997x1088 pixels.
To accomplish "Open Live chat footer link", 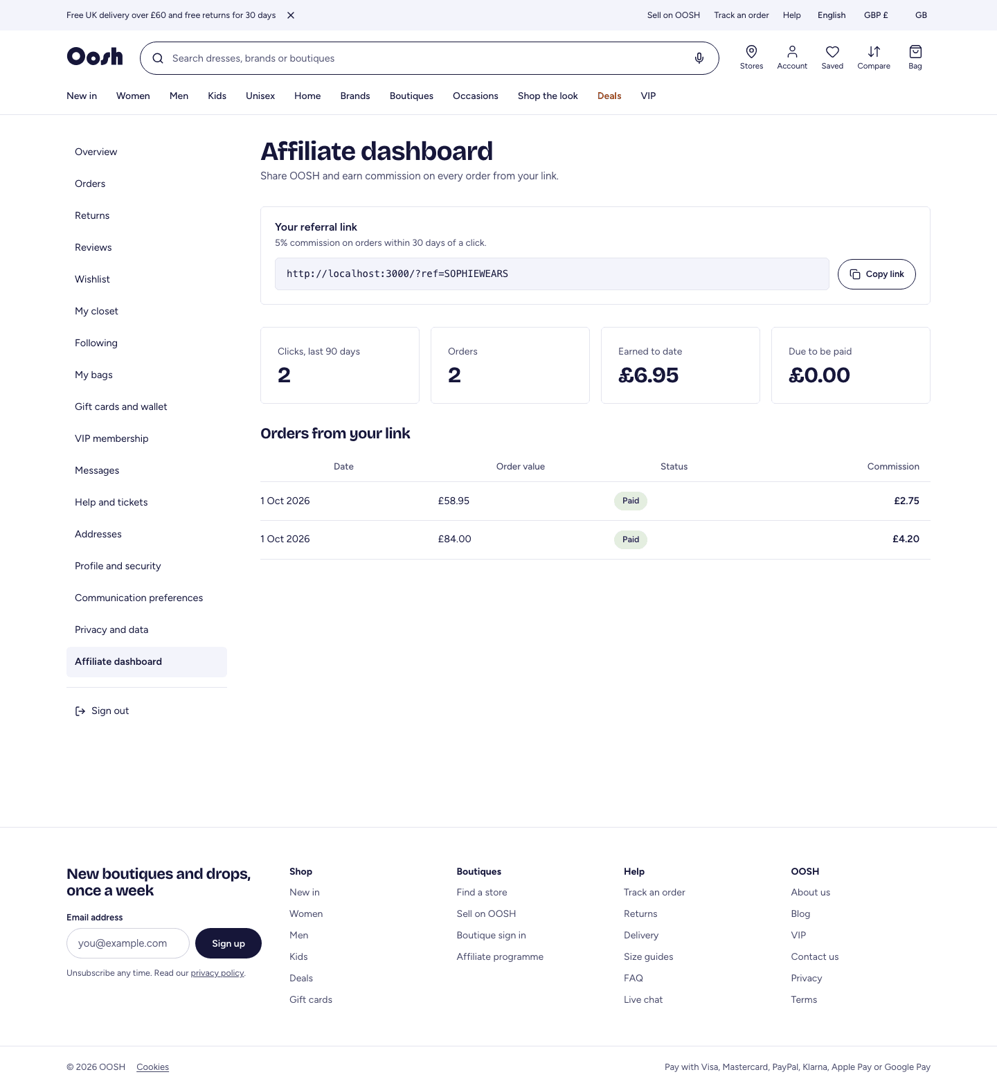I will click(643, 1000).
